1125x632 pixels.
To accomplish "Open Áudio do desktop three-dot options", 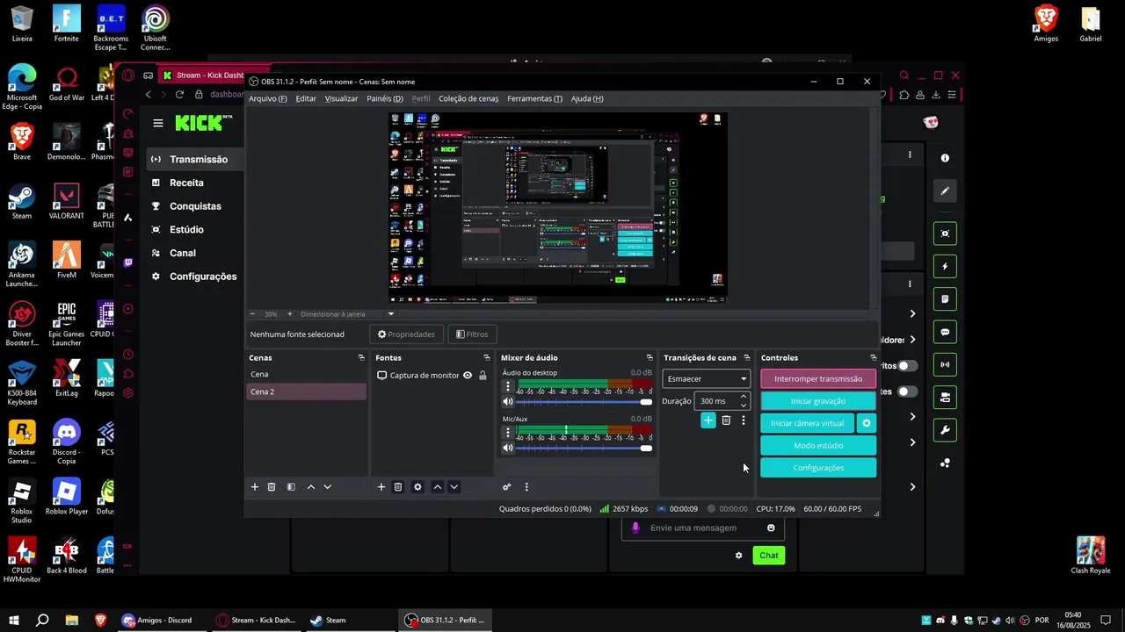I will (507, 386).
